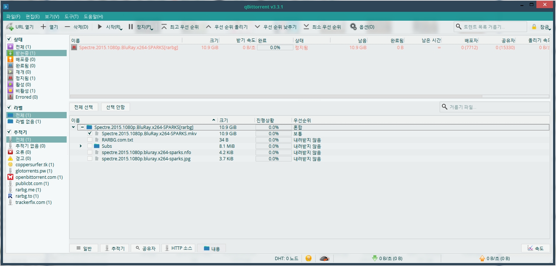Click the URL 열기 link icon
556x266 pixels.
[10, 27]
